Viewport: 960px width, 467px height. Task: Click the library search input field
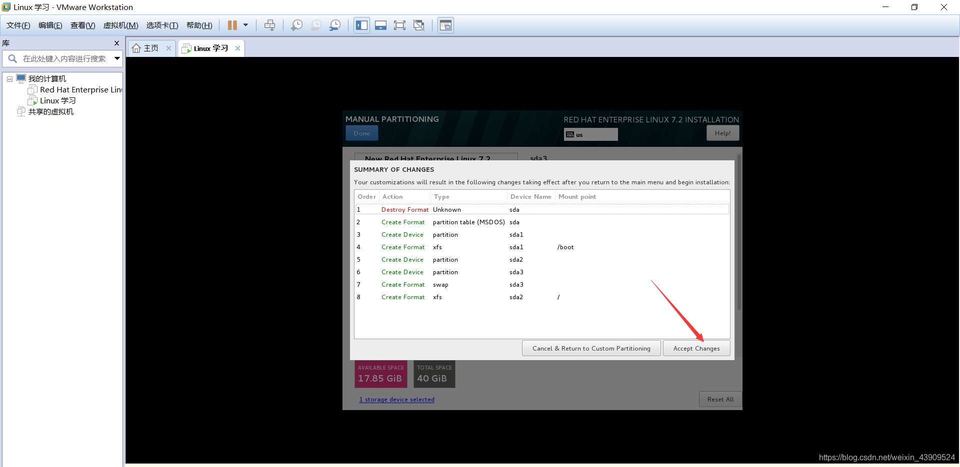tap(64, 59)
